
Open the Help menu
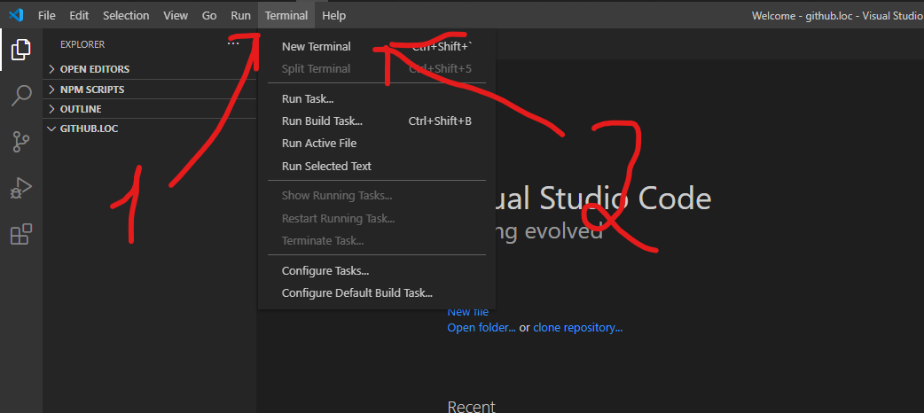(334, 16)
